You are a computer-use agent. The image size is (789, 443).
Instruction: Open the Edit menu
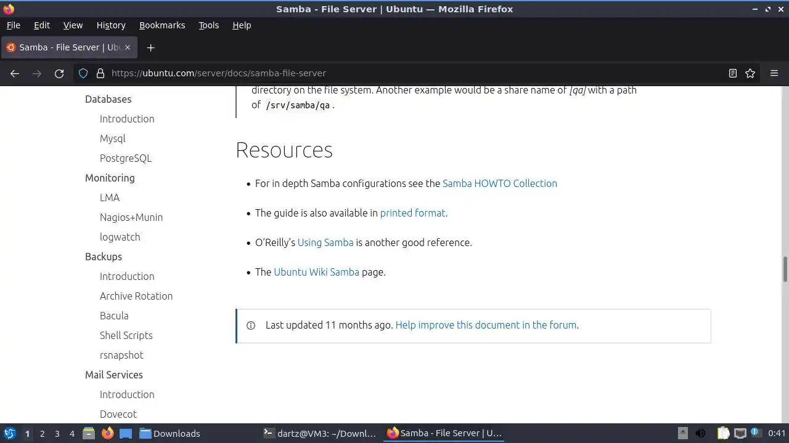[x=42, y=25]
